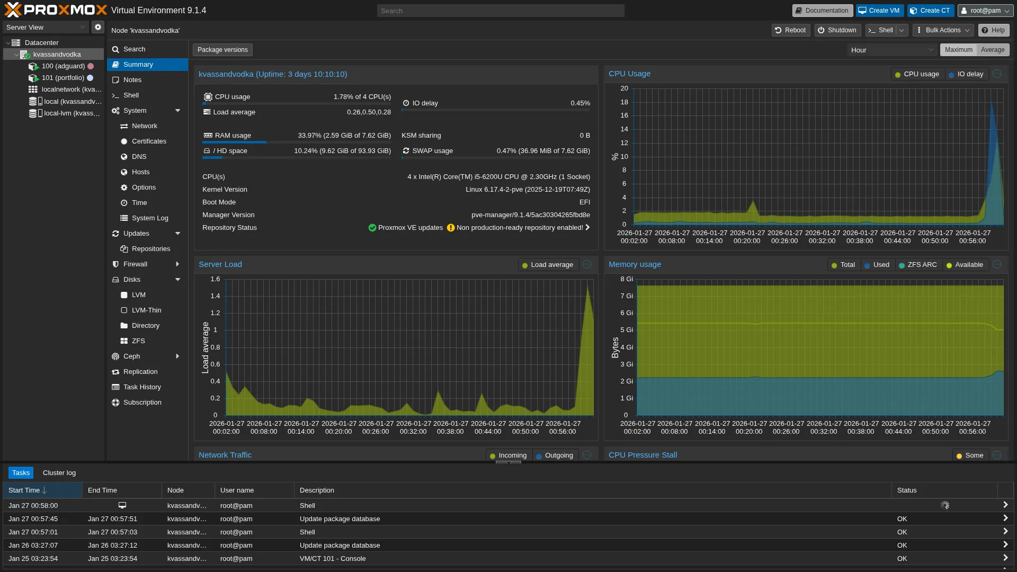Click the Create VM button
Viewport: 1017px width, 572px height.
[x=879, y=11]
